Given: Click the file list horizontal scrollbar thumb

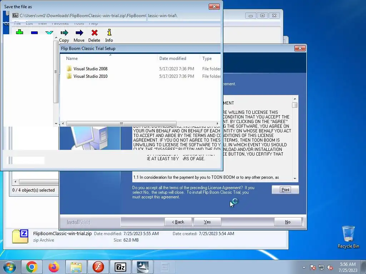Looking at the screenshot, I should click(122, 123).
